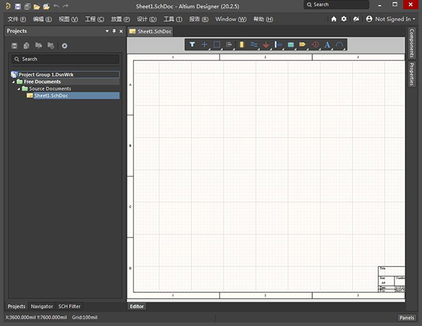Click the GND power port icon
422x326 pixels.
click(266, 44)
